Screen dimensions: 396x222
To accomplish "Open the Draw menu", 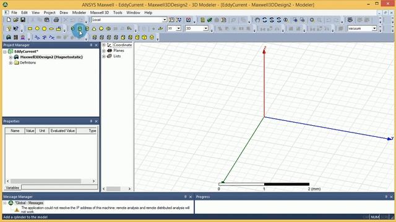I will click(x=64, y=12).
